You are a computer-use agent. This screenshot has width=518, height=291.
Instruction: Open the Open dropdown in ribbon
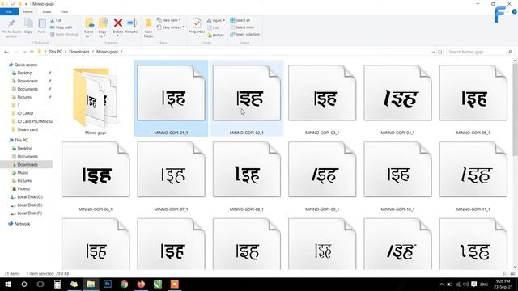[x=216, y=20]
